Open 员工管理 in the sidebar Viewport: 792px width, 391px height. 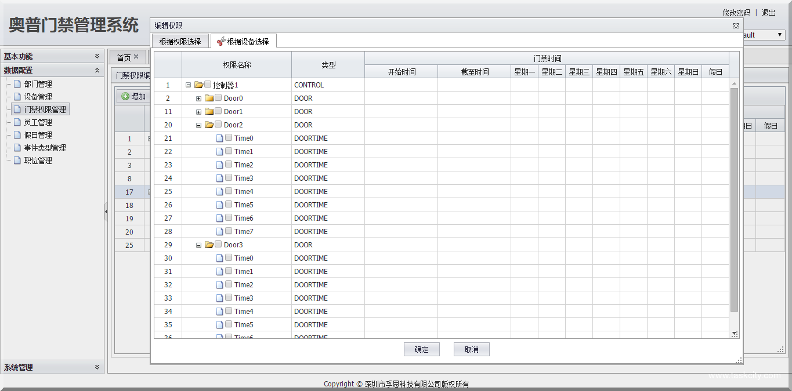pyautogui.click(x=38, y=122)
